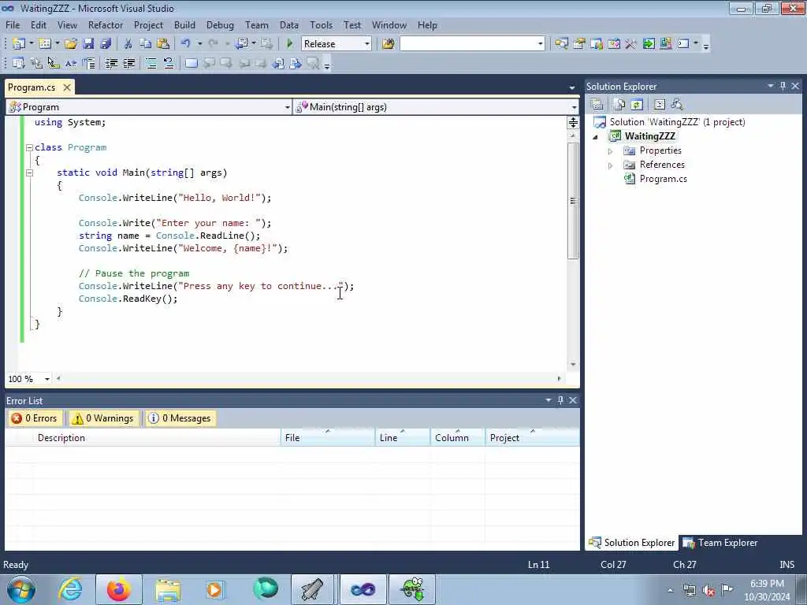The height and width of the screenshot is (605, 807).
Task: Start debugging with the green play icon
Action: pyautogui.click(x=289, y=44)
